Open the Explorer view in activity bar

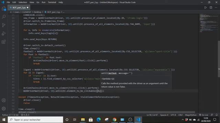click(x=4, y=9)
